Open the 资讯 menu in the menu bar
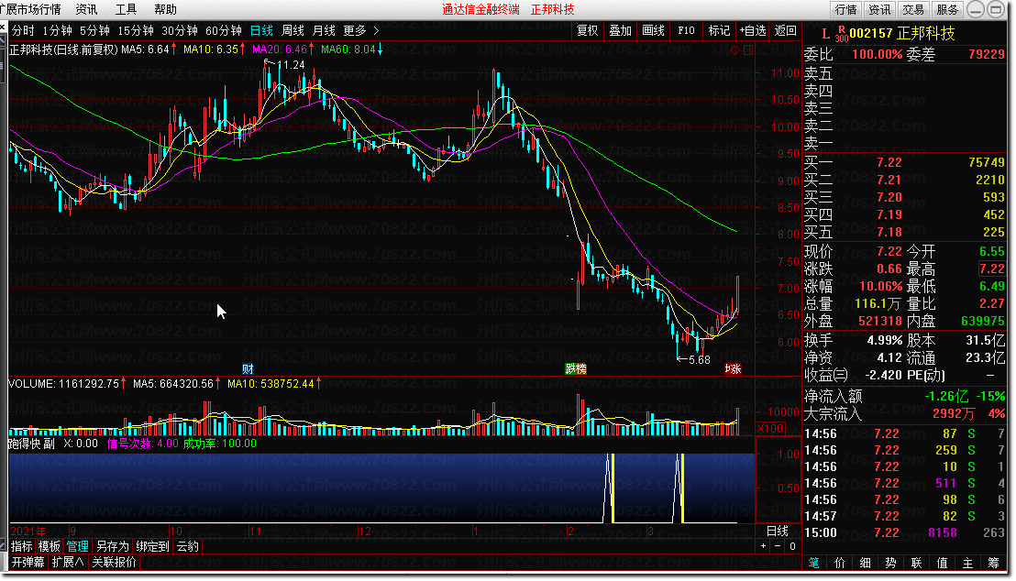Viewport: 1016px width, 581px height. [x=86, y=10]
